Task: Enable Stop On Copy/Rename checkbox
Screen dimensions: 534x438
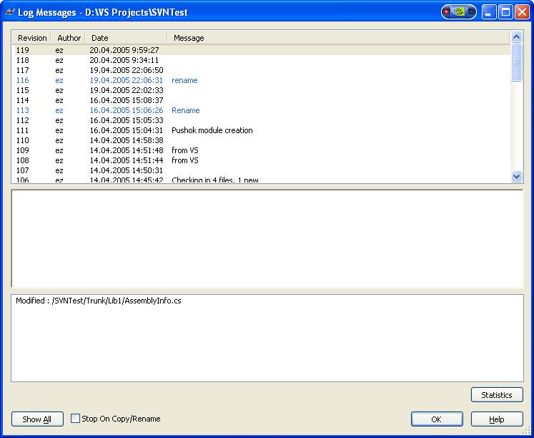Action: click(76, 419)
